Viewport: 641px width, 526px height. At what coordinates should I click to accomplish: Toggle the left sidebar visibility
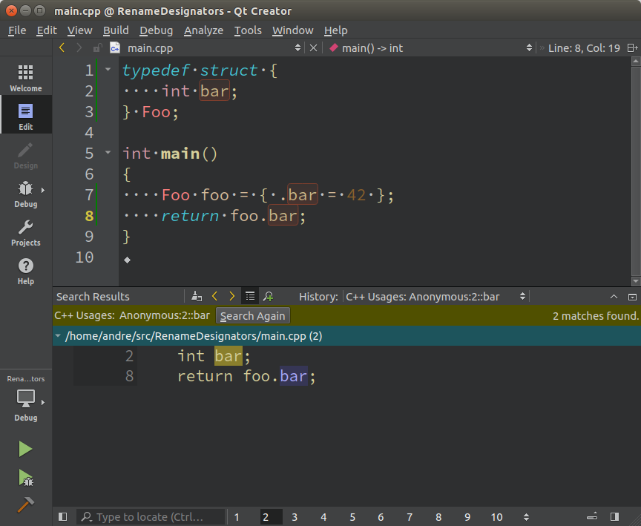point(62,517)
